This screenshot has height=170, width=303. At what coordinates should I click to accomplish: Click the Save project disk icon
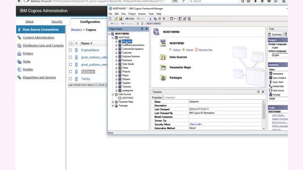tap(121, 19)
